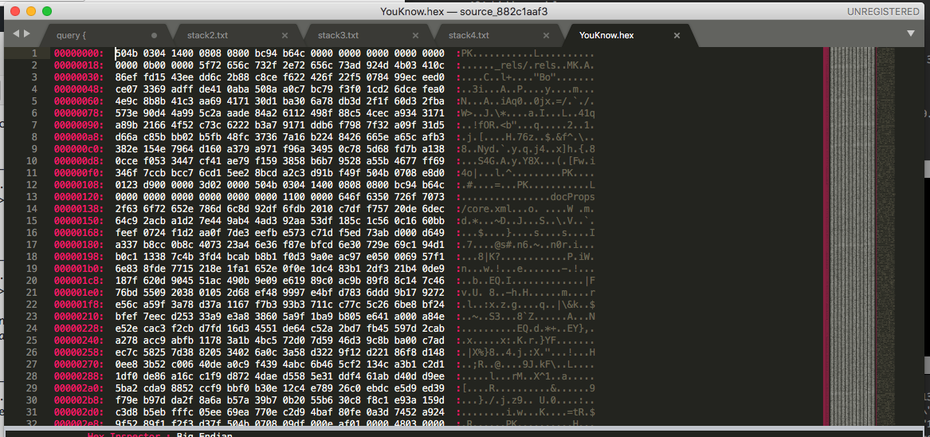Close the YouKnow.hex tab
930x437 pixels.
pos(677,36)
